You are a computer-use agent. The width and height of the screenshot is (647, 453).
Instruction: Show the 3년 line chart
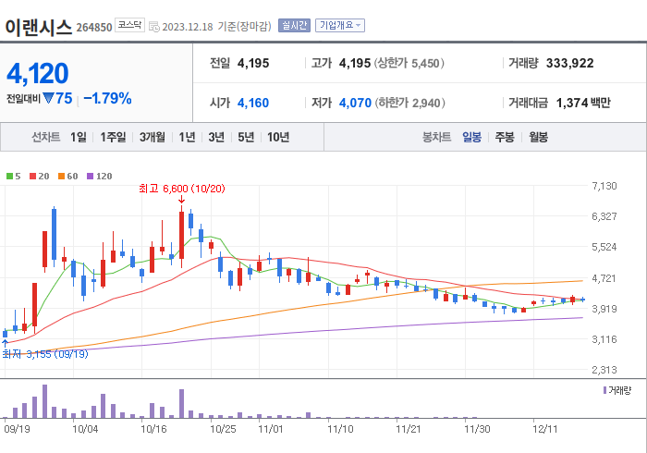point(216,137)
